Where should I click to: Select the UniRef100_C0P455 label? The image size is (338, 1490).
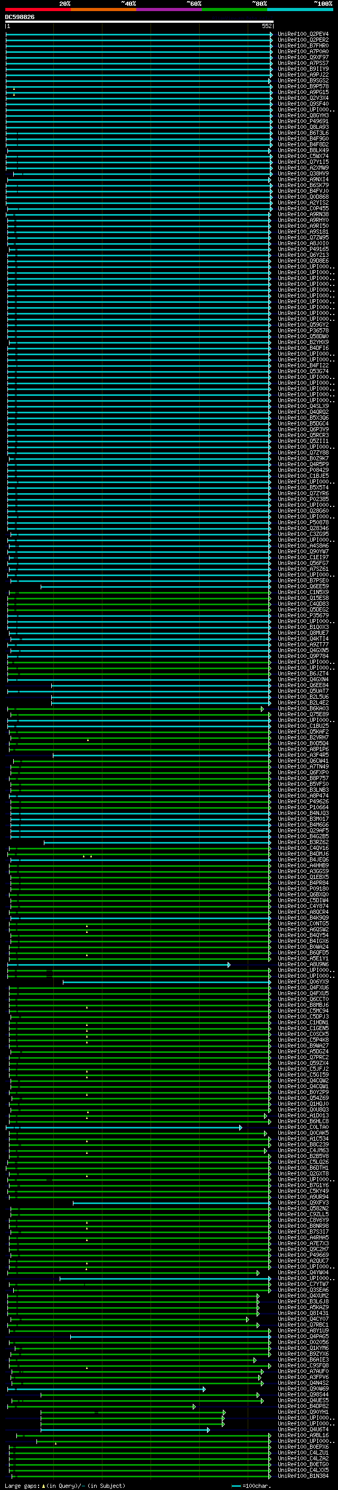coord(303,208)
